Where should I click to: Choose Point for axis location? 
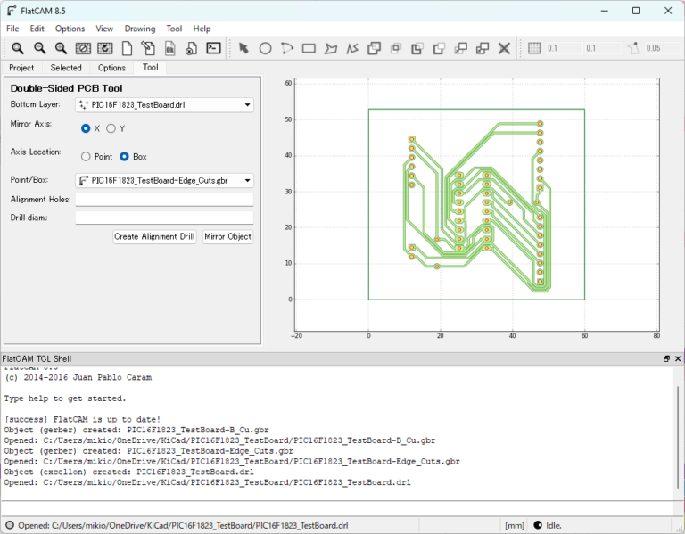tap(86, 156)
